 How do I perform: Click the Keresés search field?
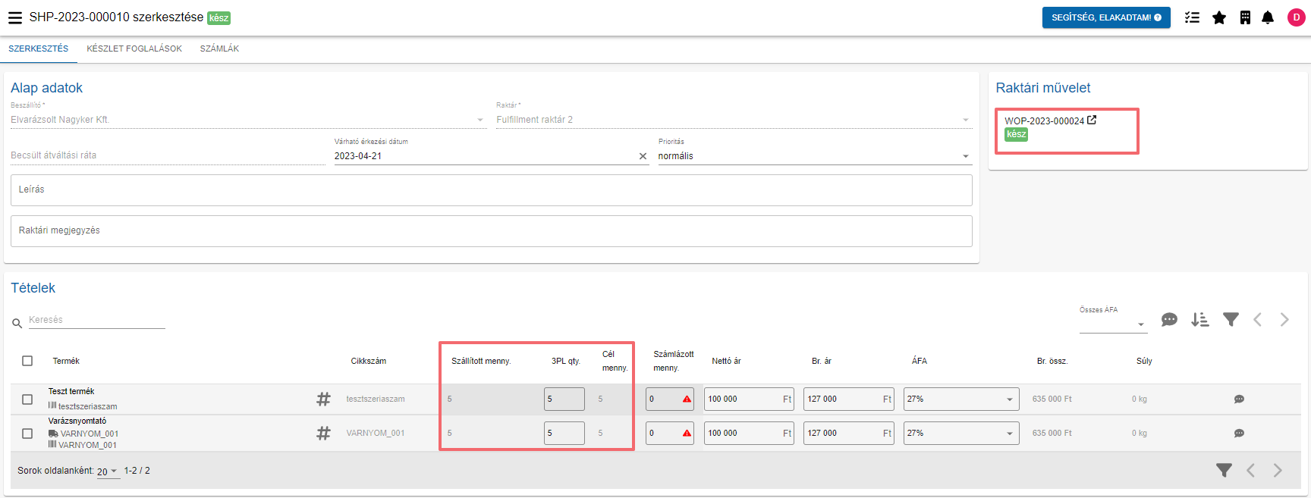[96, 320]
